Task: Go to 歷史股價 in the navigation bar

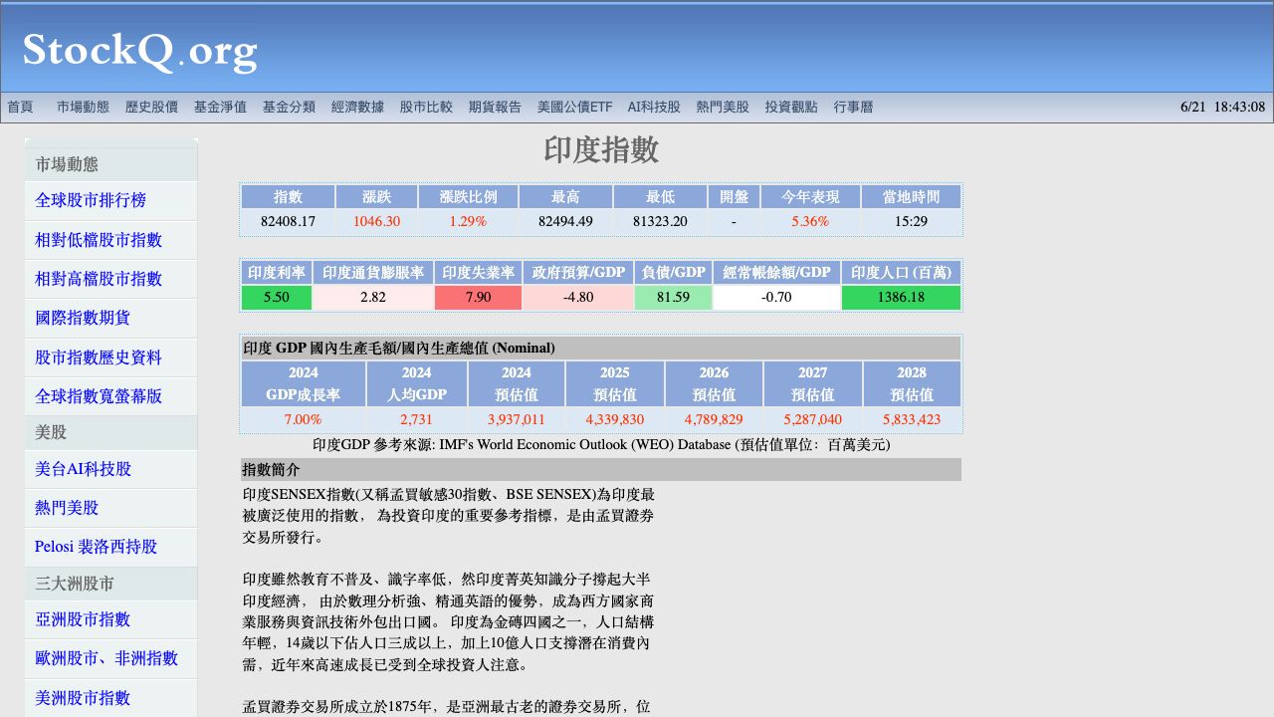Action: coord(151,108)
